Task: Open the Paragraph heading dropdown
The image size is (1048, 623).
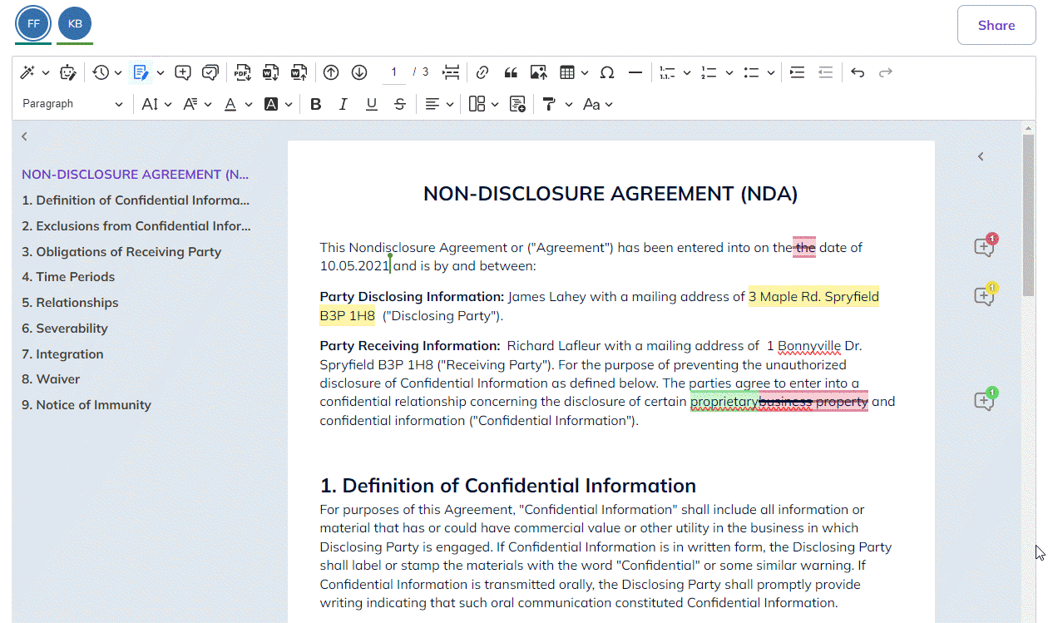Action: point(72,104)
